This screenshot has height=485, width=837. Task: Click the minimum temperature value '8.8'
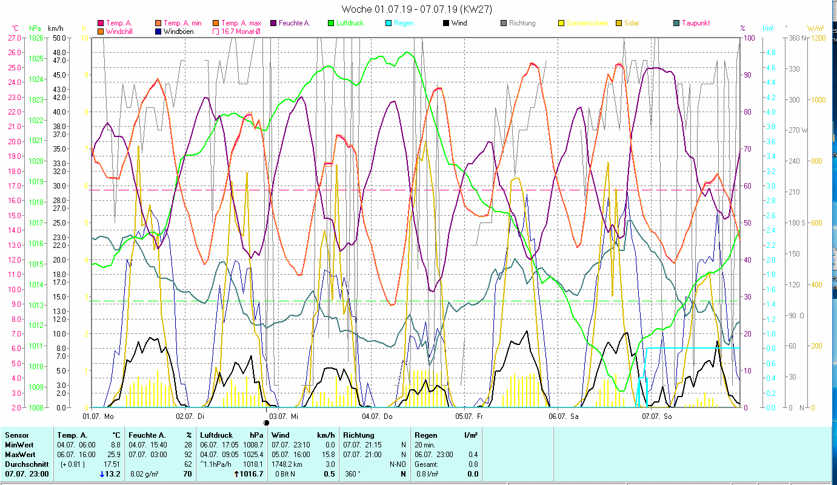115,445
